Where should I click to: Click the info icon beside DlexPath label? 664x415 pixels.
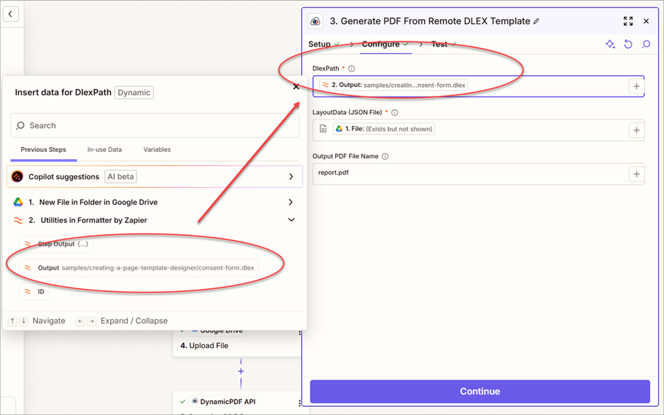(x=351, y=69)
